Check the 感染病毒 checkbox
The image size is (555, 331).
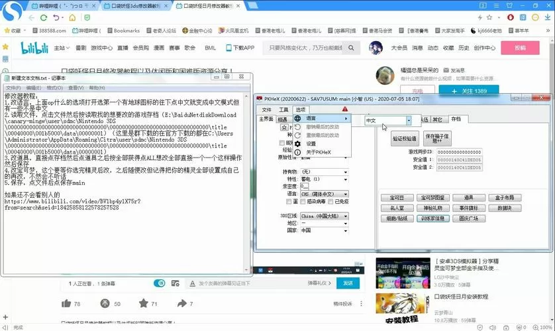tap(303, 201)
